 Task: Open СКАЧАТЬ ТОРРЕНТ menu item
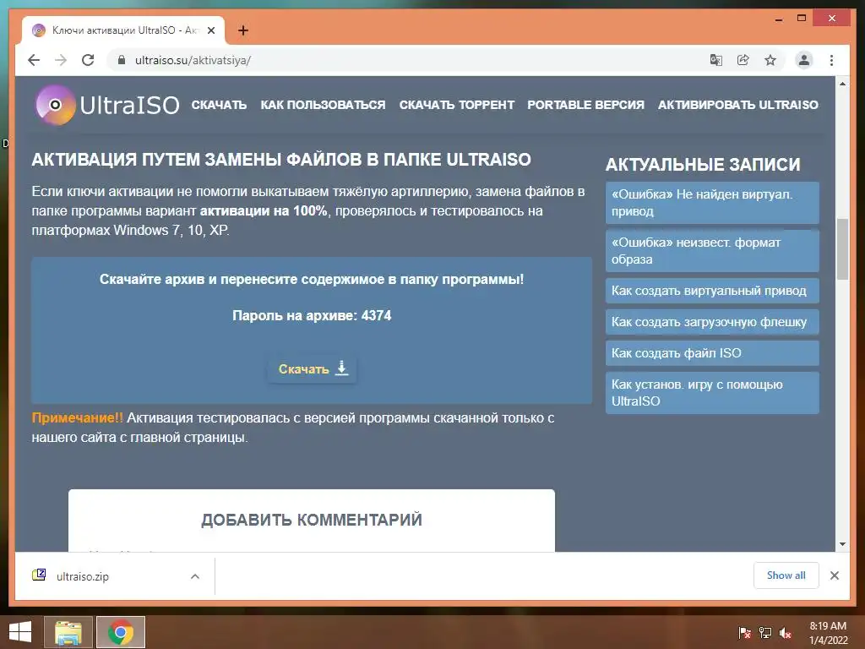point(457,105)
